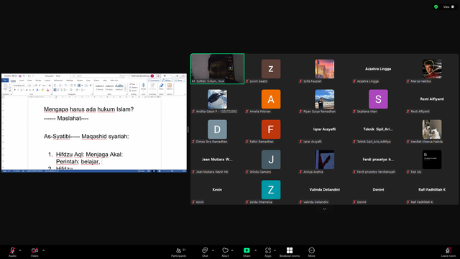Image resolution: width=460 pixels, height=259 pixels.
Task: Open the Participants panel
Action: [179, 252]
